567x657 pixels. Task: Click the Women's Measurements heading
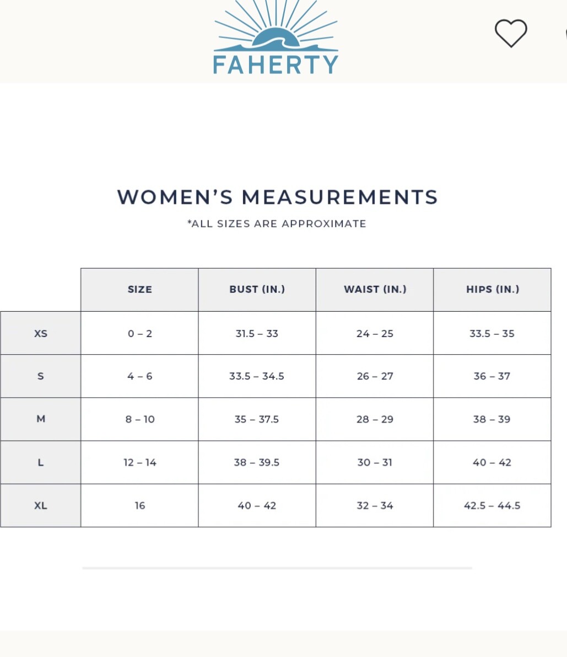coord(277,197)
